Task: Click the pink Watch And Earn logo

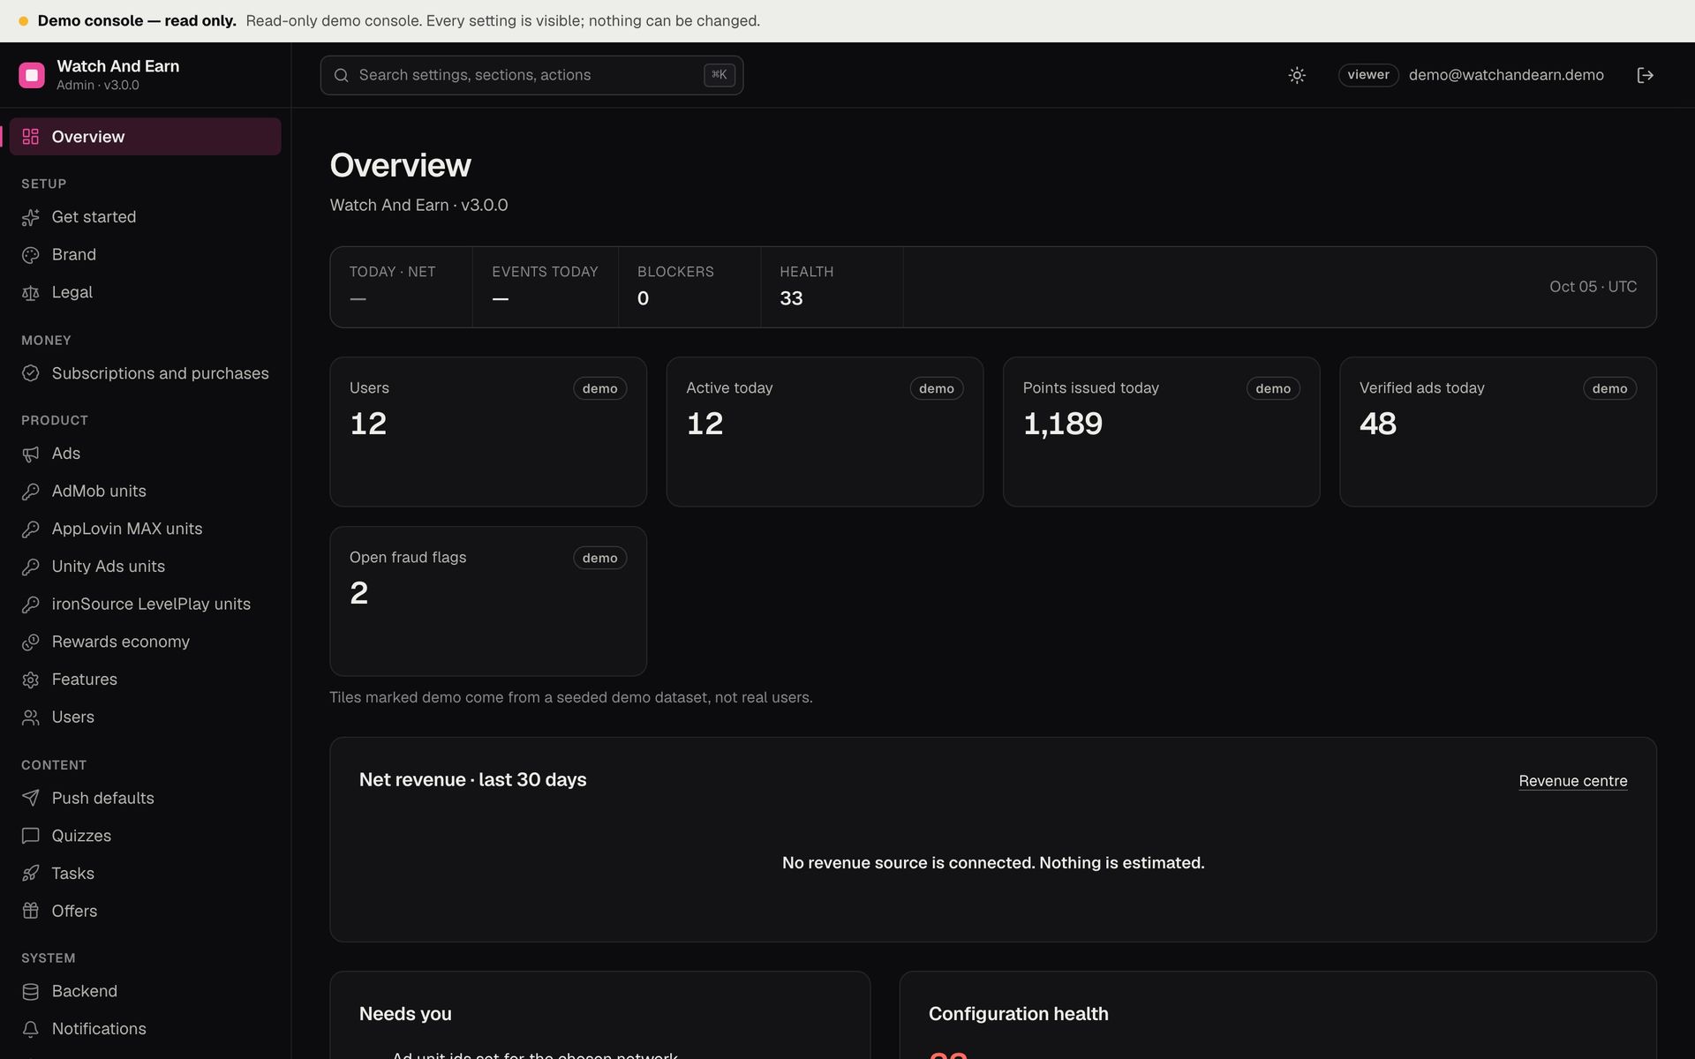Action: (32, 75)
